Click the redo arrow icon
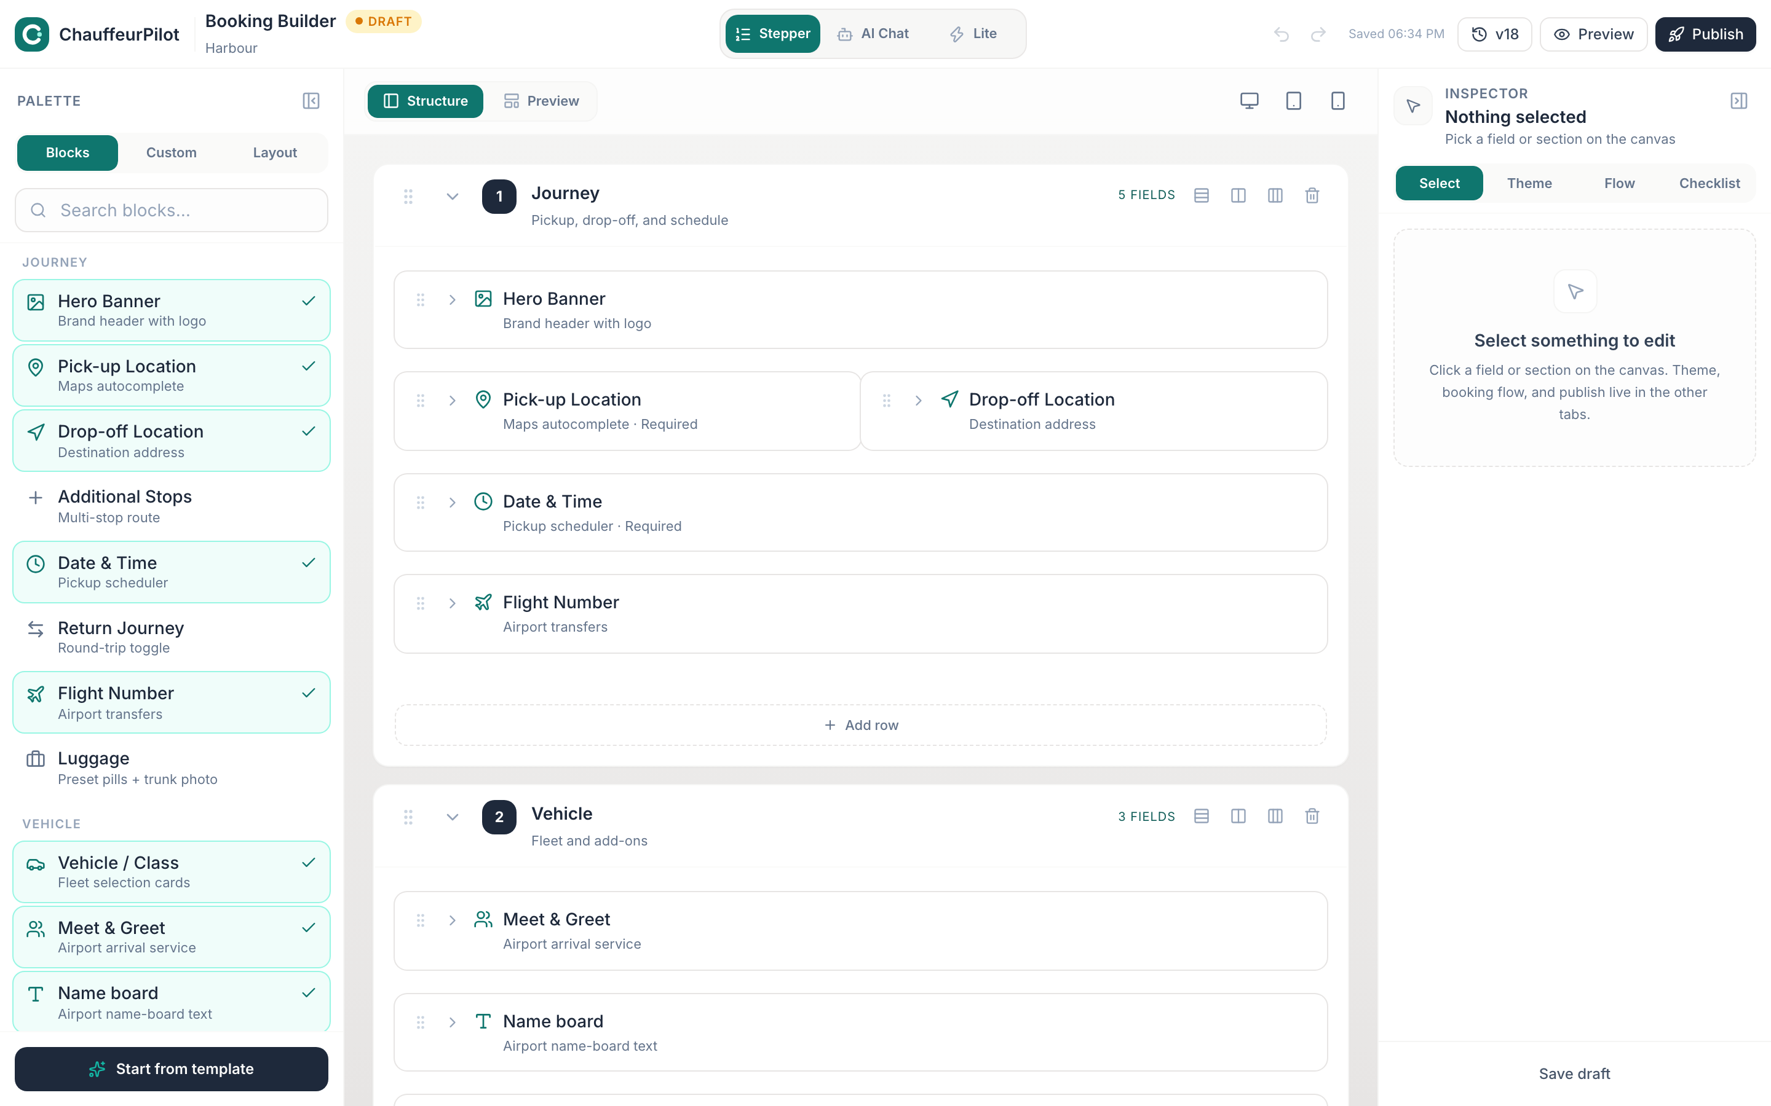The image size is (1771, 1106). [1318, 34]
